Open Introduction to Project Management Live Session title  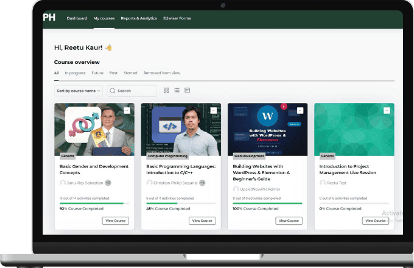(348, 169)
